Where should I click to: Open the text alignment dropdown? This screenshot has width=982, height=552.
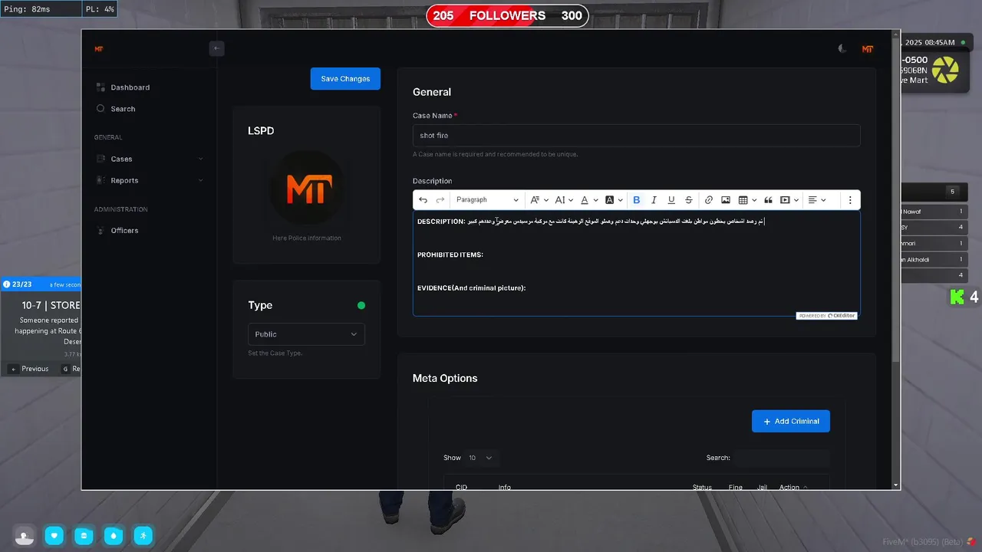817,200
